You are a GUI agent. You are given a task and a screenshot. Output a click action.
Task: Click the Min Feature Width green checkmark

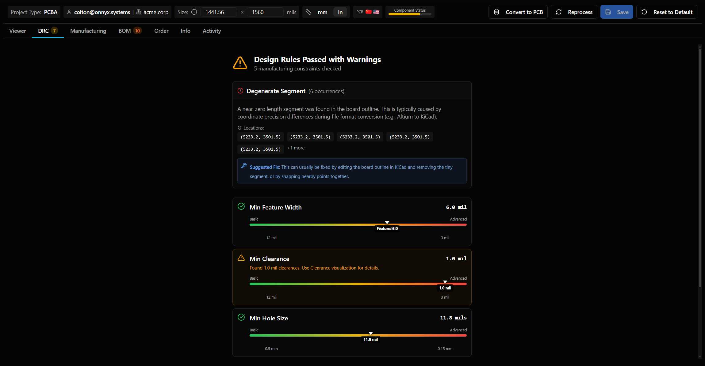point(241,207)
